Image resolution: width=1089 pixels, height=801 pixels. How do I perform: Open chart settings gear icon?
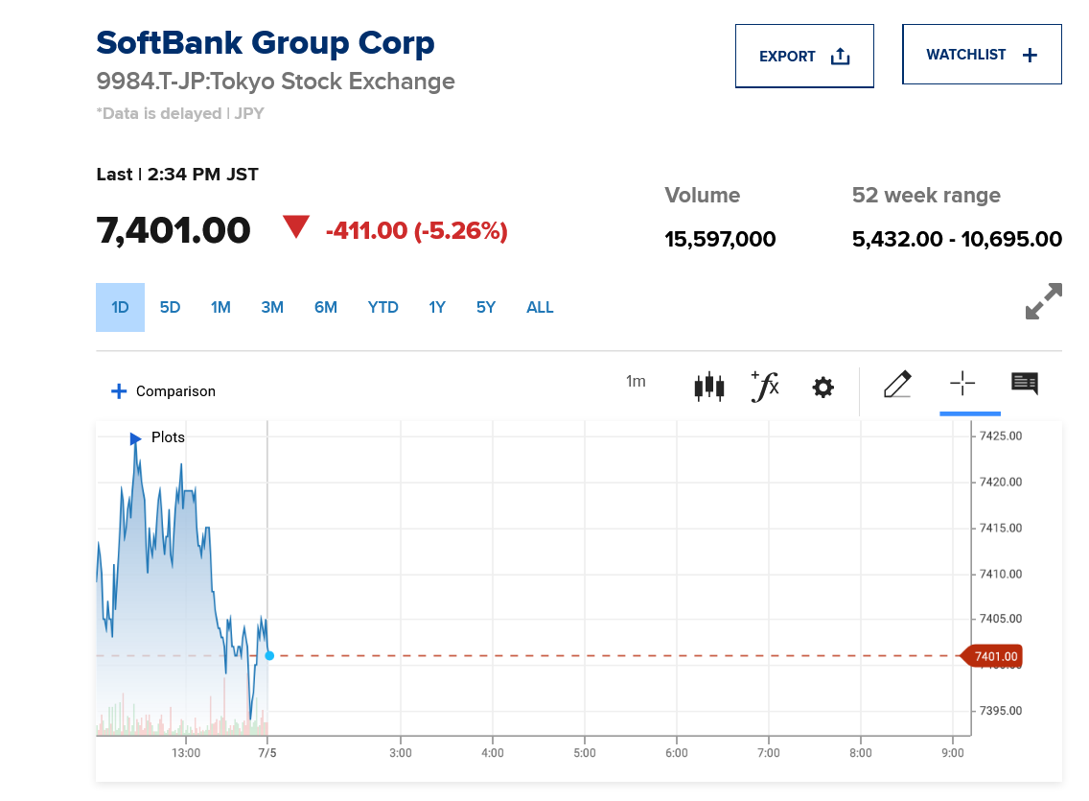click(823, 388)
